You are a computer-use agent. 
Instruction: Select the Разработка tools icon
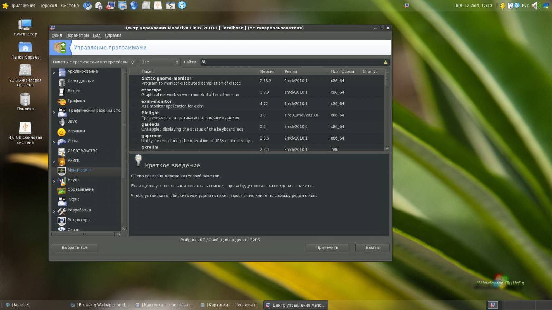62,211
